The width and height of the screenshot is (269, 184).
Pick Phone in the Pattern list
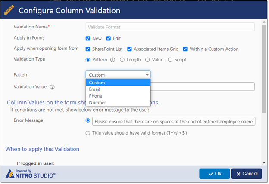(95, 96)
